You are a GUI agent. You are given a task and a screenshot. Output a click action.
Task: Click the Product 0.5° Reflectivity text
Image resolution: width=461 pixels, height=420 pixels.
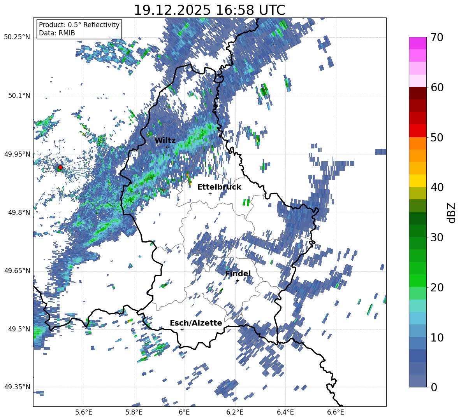click(x=79, y=25)
